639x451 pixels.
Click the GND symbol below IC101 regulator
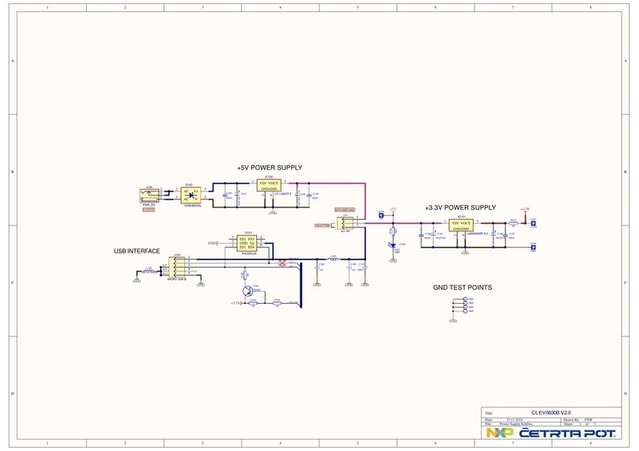pos(465,253)
